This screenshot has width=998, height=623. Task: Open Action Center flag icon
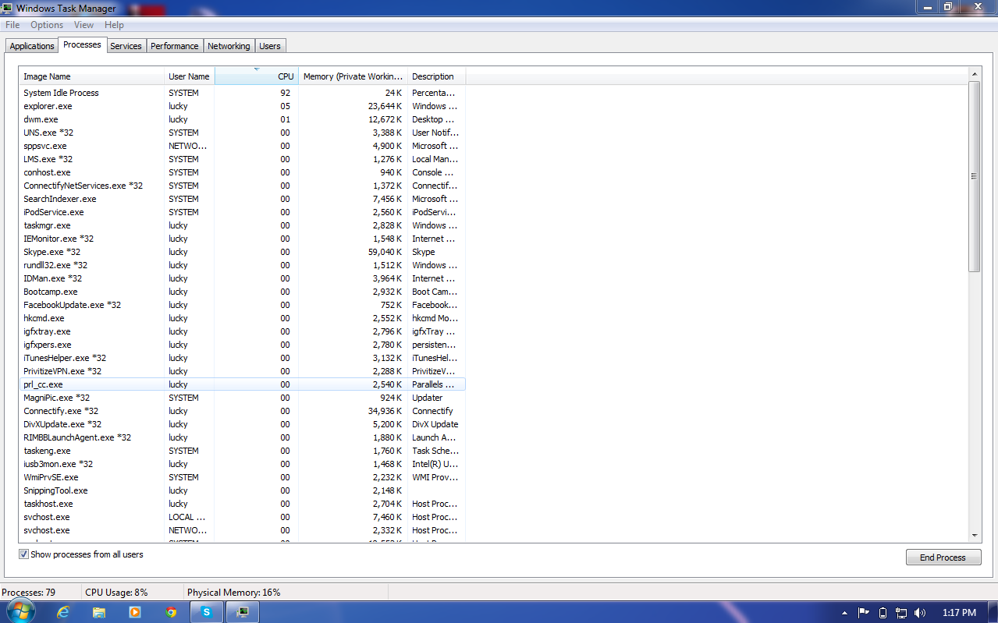[x=864, y=613]
